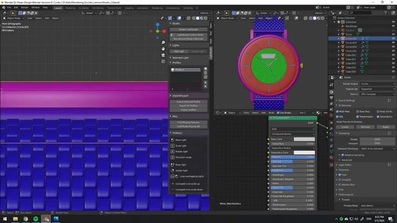Toggle the Volumetrics checkbox
Viewport: 397px width, 223px height.
[378, 116]
